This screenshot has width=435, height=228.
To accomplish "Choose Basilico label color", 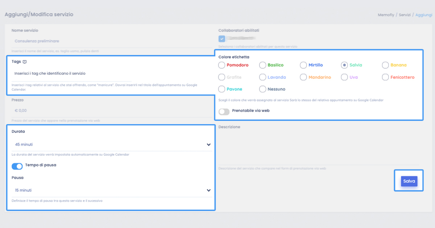I will [262, 65].
